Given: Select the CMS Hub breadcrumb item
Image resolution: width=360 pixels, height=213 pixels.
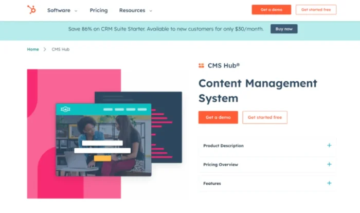Looking at the screenshot, I should 60,49.
